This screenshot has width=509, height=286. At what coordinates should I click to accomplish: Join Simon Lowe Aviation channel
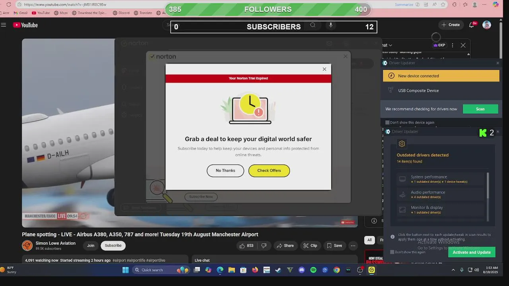[91, 245]
